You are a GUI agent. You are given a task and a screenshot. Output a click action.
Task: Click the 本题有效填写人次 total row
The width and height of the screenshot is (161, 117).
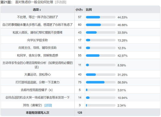pos(81,113)
